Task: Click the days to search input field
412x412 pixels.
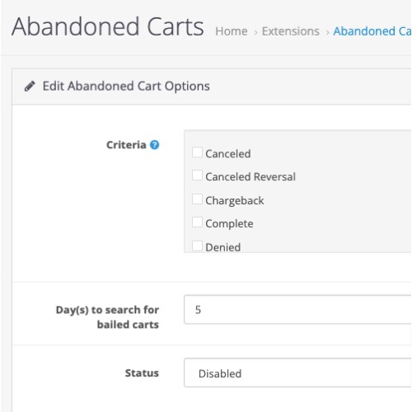Action: pos(297,310)
